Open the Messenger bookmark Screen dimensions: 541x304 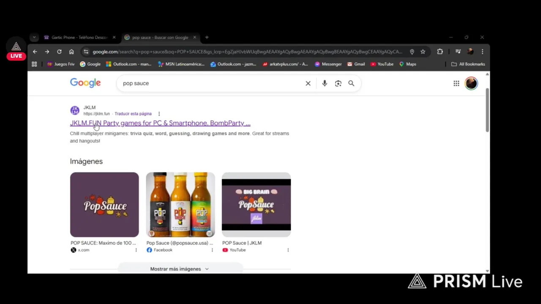(x=328, y=64)
